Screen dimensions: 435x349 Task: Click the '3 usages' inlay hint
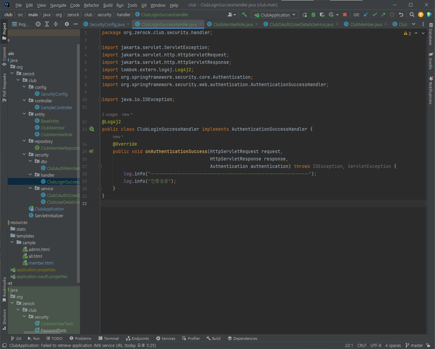coord(110,115)
